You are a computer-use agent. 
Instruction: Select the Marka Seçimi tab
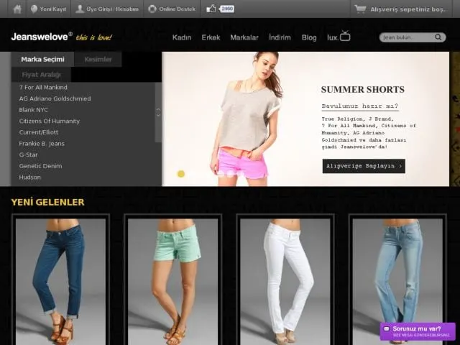point(42,59)
